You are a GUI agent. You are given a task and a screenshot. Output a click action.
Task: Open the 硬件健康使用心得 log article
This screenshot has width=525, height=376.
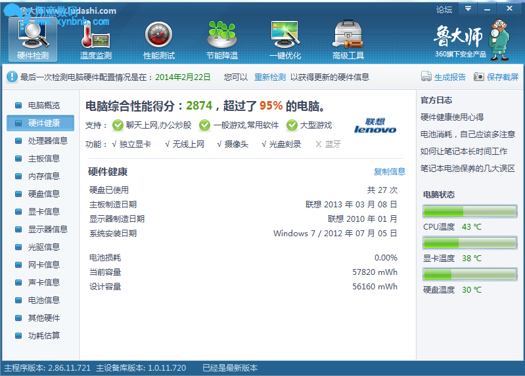pos(452,117)
